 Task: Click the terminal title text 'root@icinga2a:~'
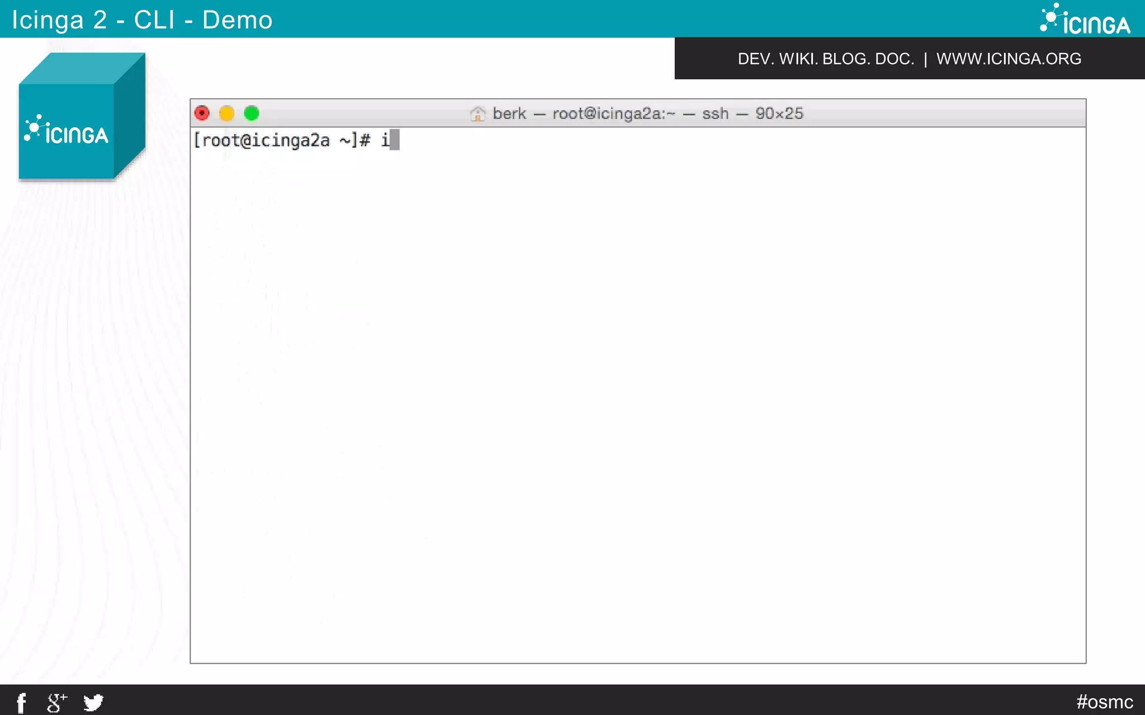(x=614, y=113)
